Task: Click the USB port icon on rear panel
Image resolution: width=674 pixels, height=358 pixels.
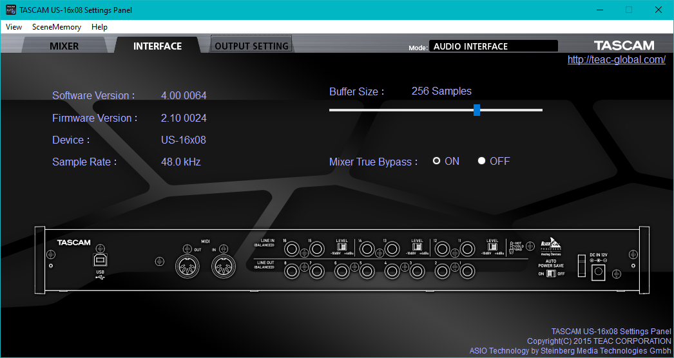Action: [x=100, y=260]
